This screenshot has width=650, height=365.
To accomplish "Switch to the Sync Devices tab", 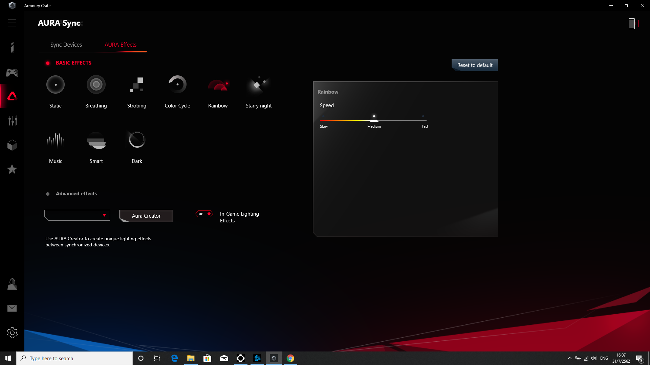I will [66, 45].
